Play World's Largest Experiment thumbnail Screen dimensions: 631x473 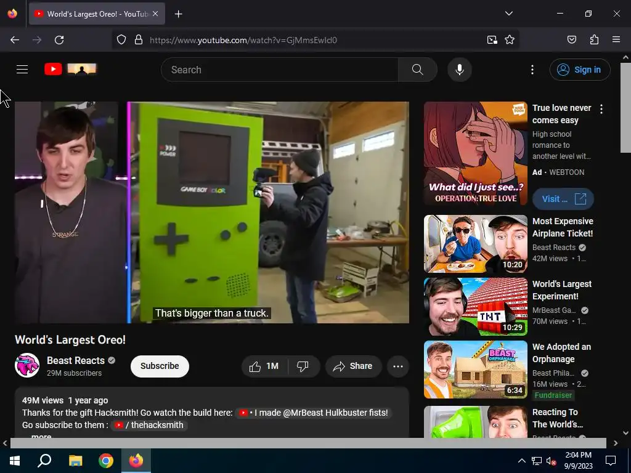(475, 307)
